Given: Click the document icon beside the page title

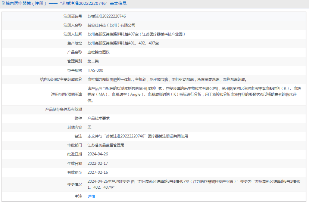Looking at the screenshot, I should click(3, 3).
